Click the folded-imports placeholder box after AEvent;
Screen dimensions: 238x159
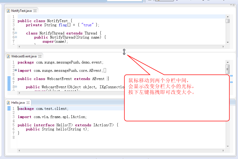click(x=105, y=70)
